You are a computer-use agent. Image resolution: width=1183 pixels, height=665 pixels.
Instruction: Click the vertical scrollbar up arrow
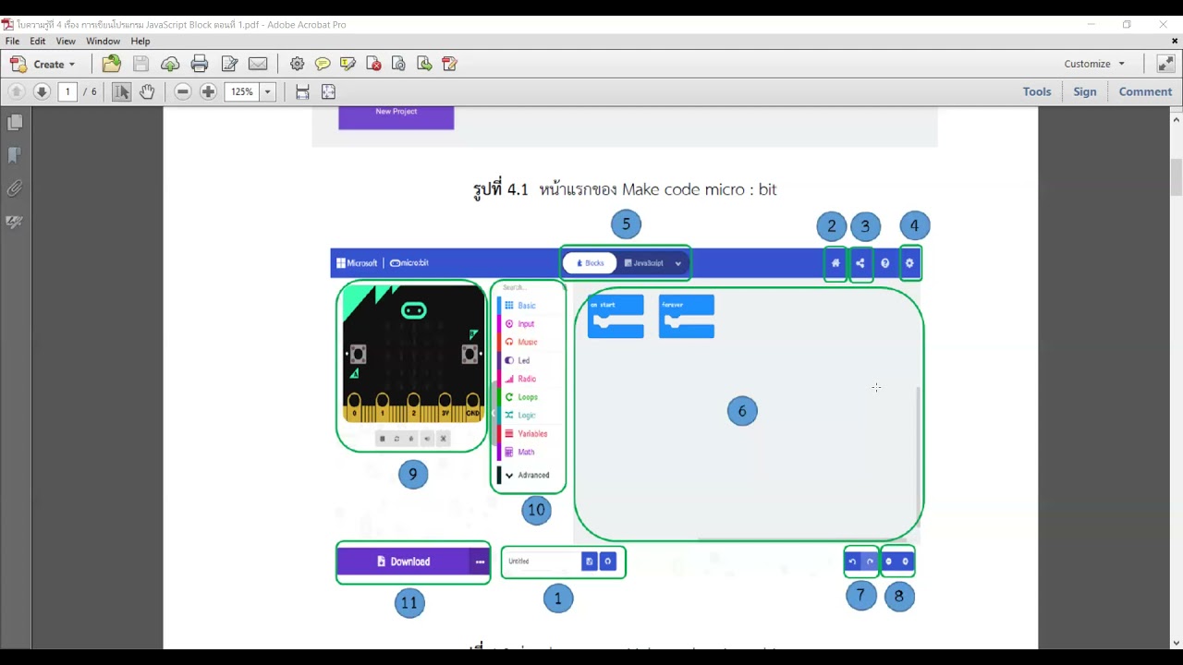[1176, 119]
